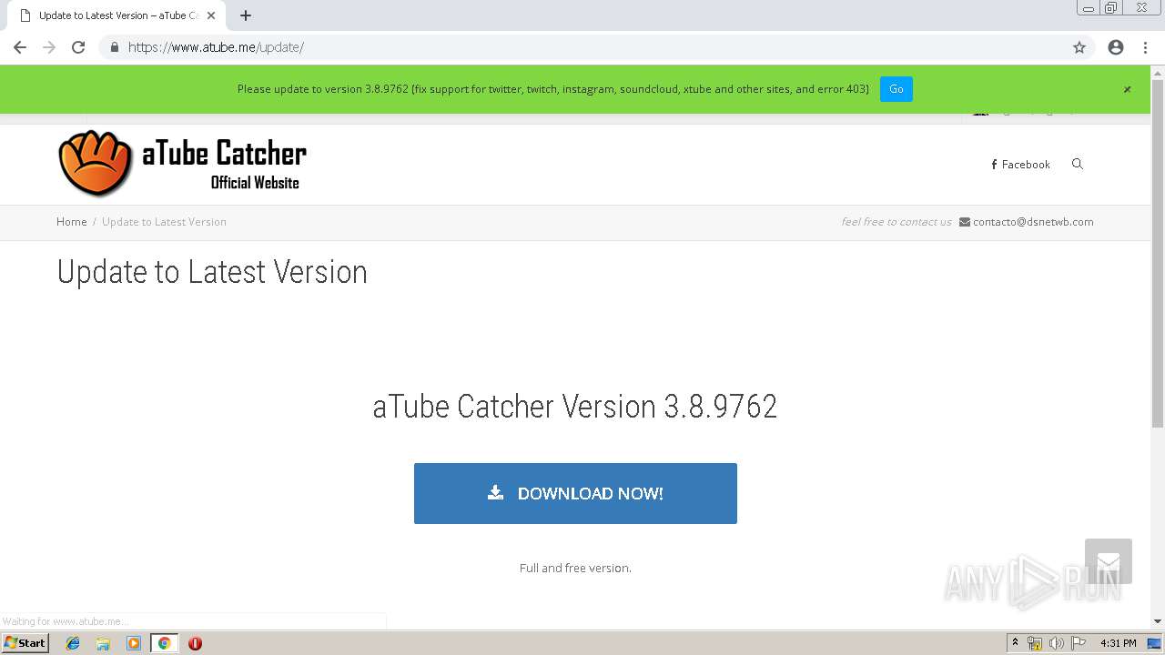Click the Show desktop button
The image size is (1165, 655).
click(x=1155, y=643)
